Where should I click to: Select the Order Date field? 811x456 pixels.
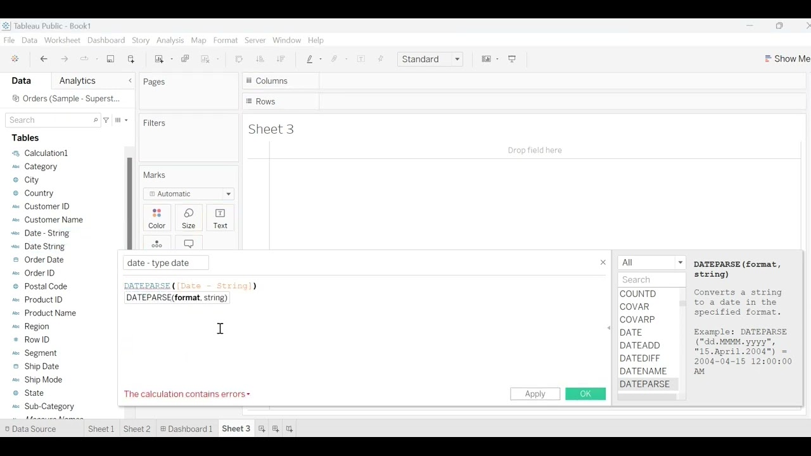tap(44, 260)
